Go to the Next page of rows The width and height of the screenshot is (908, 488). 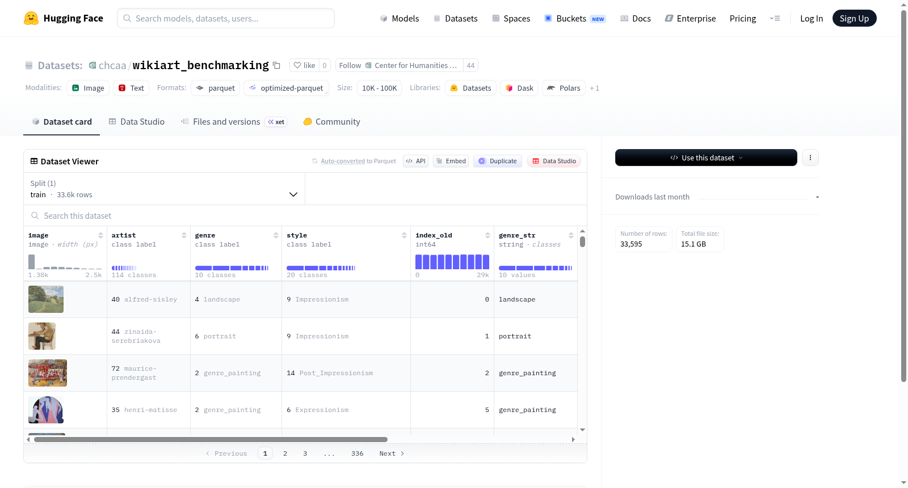392,453
